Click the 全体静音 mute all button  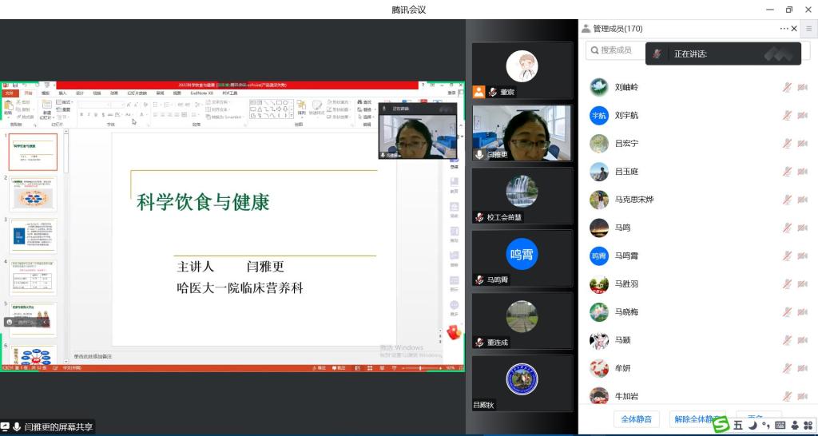637,419
